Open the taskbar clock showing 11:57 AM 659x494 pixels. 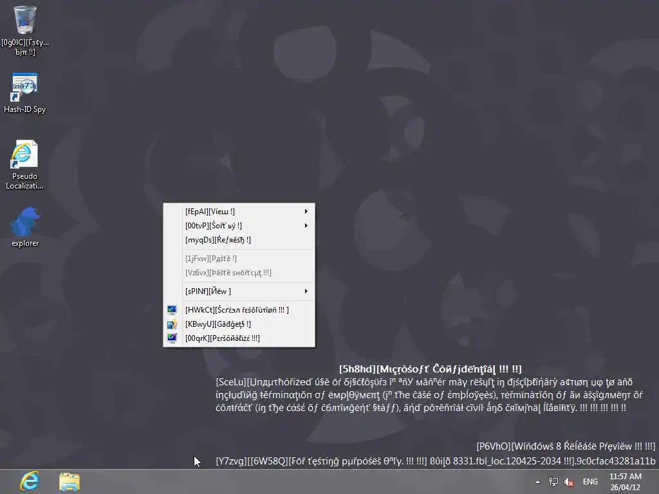[x=626, y=482]
